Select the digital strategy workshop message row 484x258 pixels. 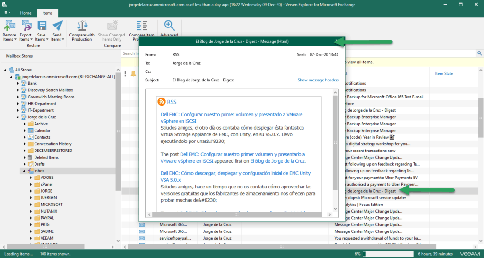click(x=378, y=144)
